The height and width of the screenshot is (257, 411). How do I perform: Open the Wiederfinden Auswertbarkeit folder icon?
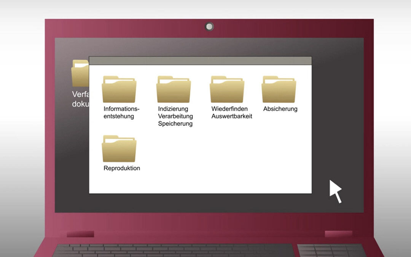(227, 89)
